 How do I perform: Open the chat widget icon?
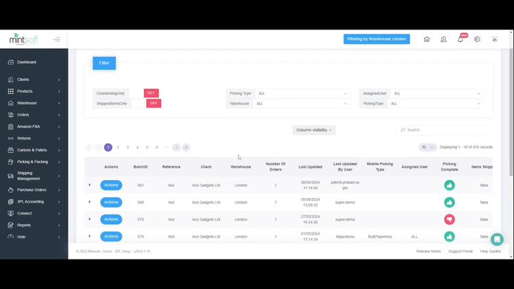coord(497,239)
